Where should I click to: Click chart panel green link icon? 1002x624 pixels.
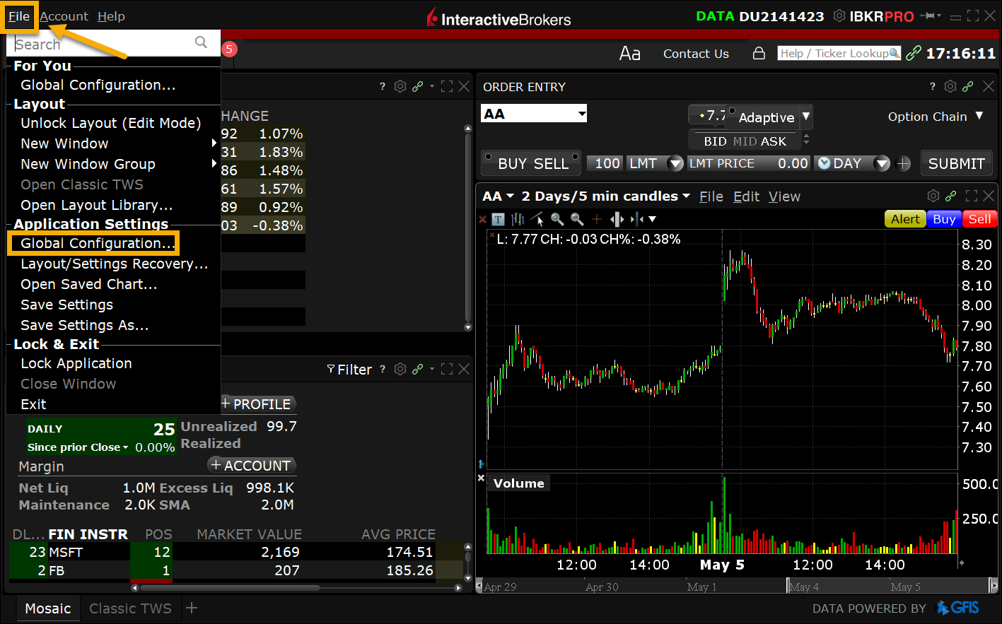(951, 196)
